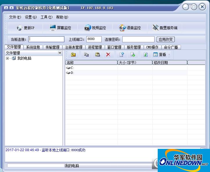
Task: Maximize the 彩虹远程控制软件 window
Action: click(x=194, y=7)
